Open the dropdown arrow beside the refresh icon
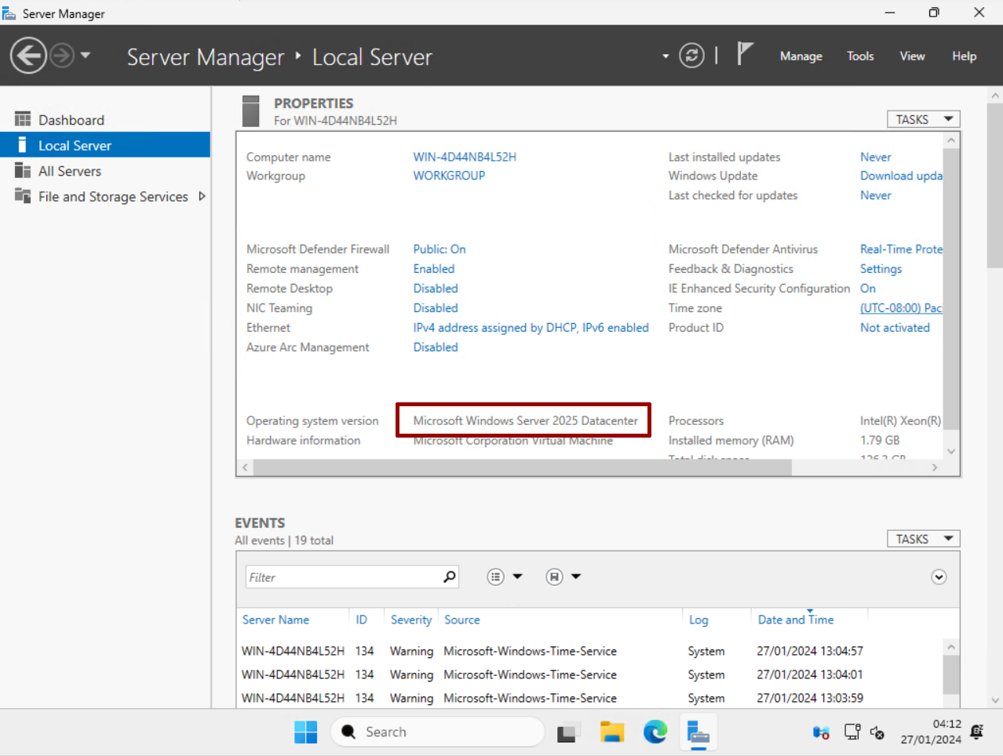The image size is (1003, 756). [666, 56]
